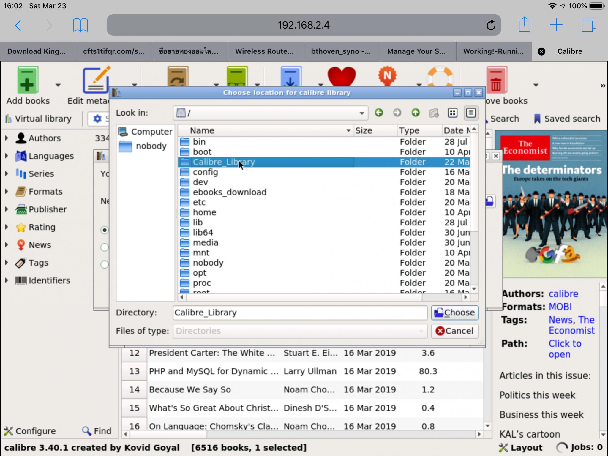This screenshot has height=456, width=608.
Task: Select the first radio button behind dialog
Action: pos(105,230)
